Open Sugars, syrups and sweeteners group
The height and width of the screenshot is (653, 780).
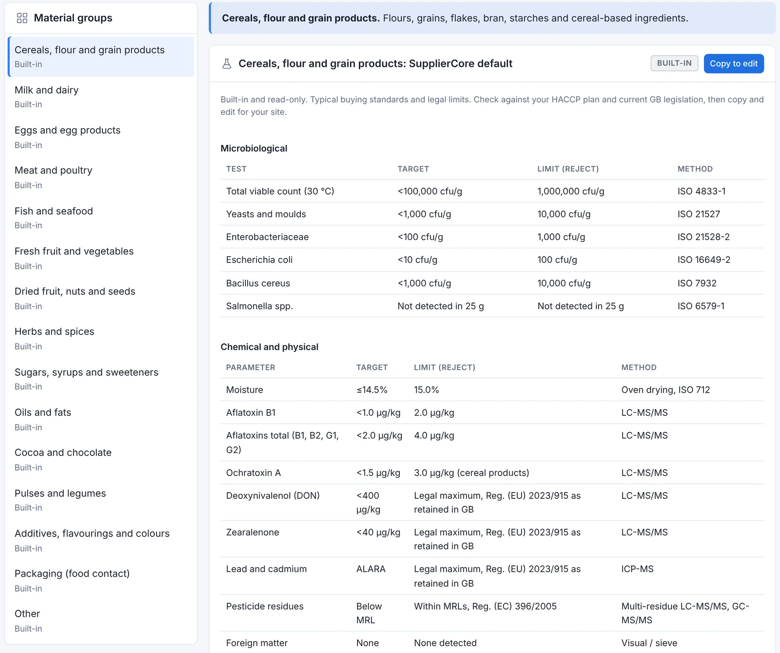click(101, 379)
